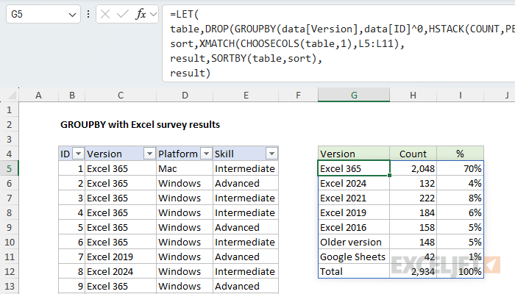Viewport: 515px width, 294px height.
Task: Click the ID cell containing 1
Action: click(x=72, y=168)
